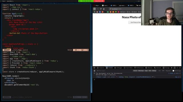Toggle the CSS console filter
The height and width of the screenshot is (102, 183).
coord(159,71)
